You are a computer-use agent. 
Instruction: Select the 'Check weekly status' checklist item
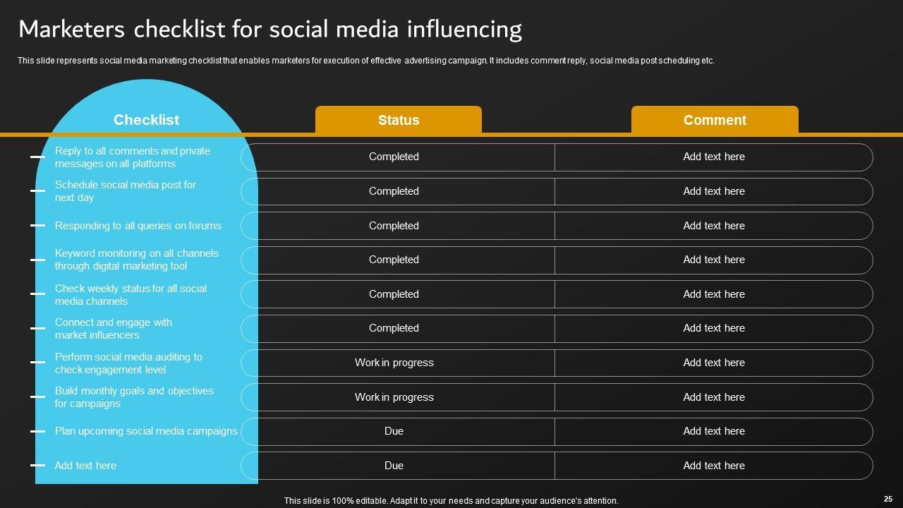coord(131,295)
